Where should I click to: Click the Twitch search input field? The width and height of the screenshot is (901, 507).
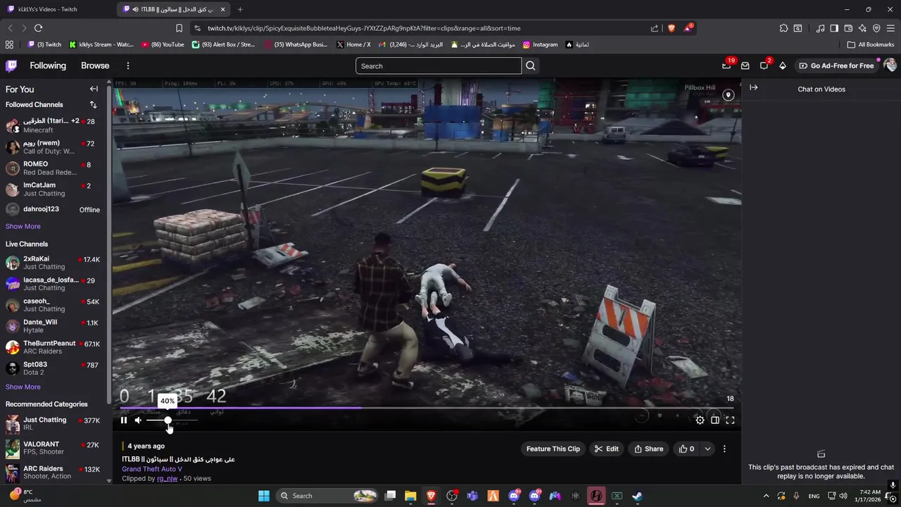click(x=439, y=65)
